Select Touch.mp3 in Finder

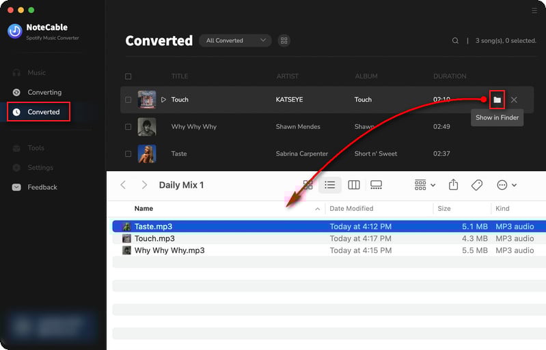pos(329,238)
